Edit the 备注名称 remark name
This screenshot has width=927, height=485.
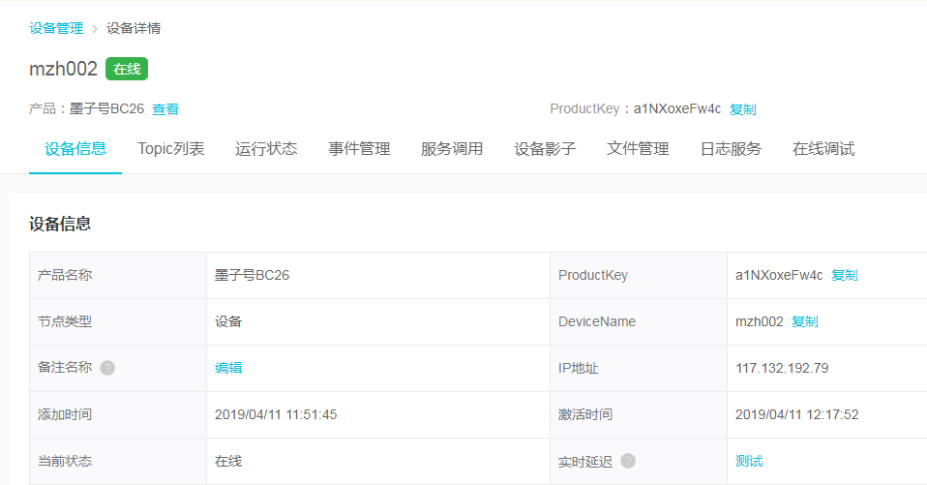228,368
